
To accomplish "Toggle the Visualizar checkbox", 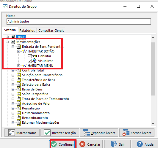I will pyautogui.click(x=30, y=61).
